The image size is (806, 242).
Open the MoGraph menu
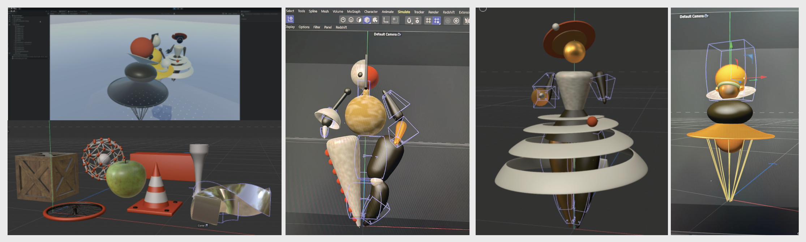(354, 12)
